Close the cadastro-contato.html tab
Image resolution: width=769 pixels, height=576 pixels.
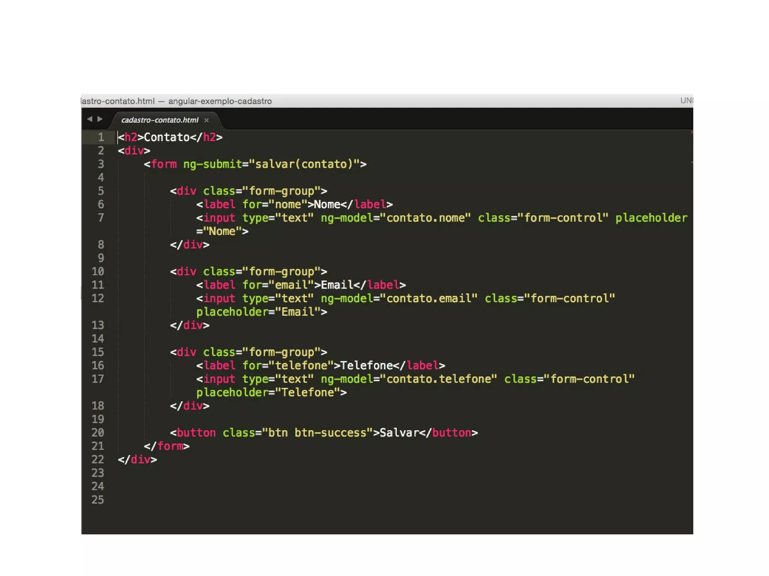pos(206,120)
